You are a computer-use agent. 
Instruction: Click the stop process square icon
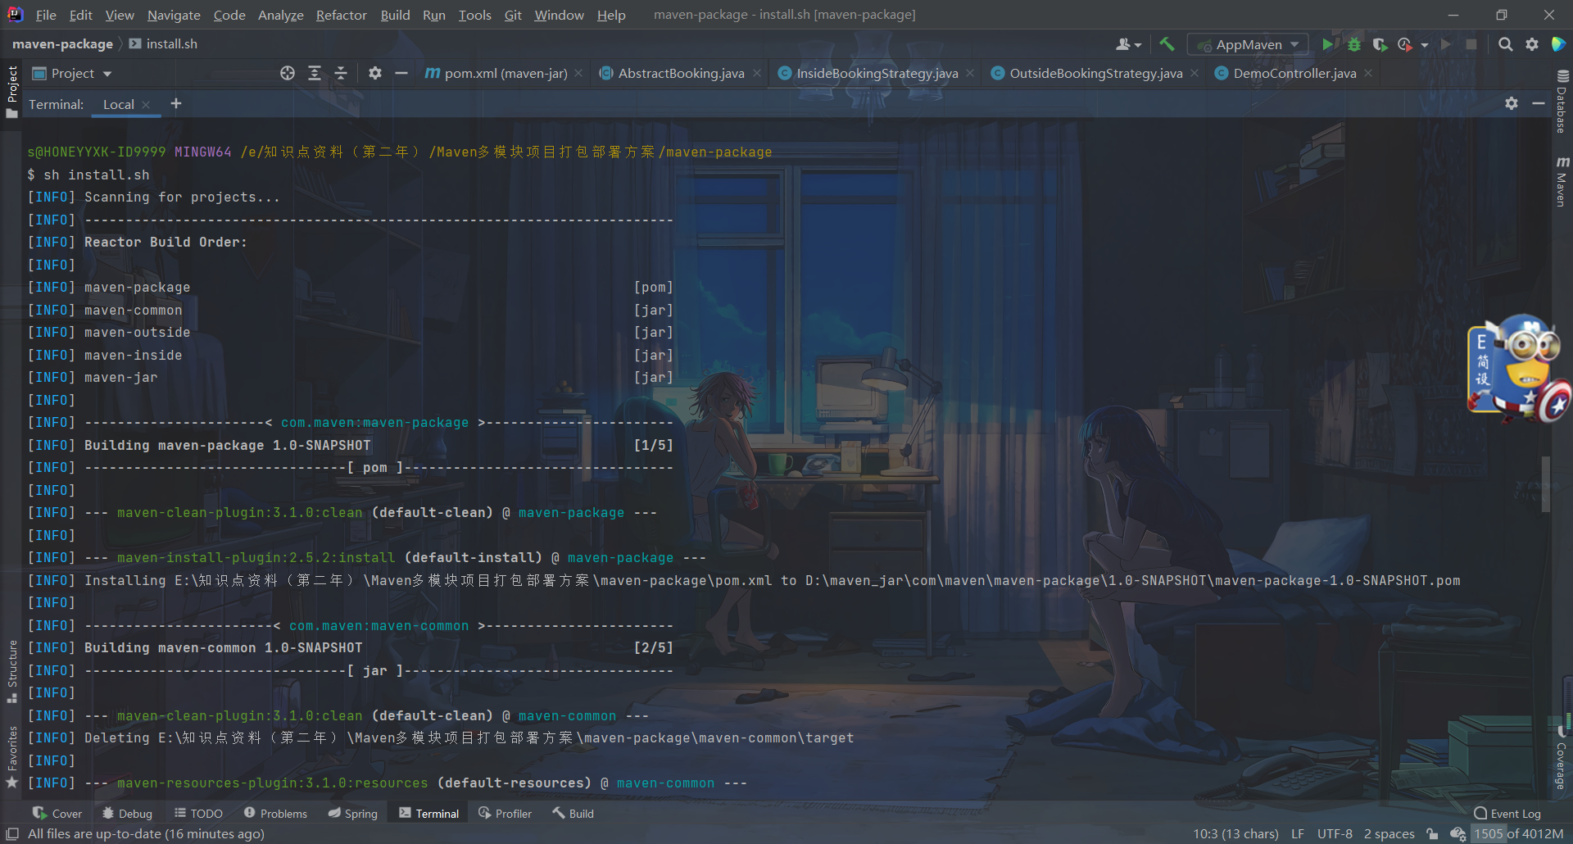pos(1471,44)
